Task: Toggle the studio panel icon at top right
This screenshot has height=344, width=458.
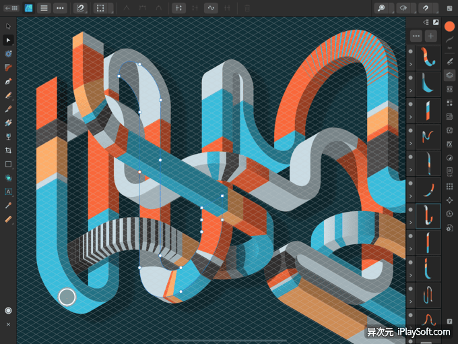Action: point(449,8)
